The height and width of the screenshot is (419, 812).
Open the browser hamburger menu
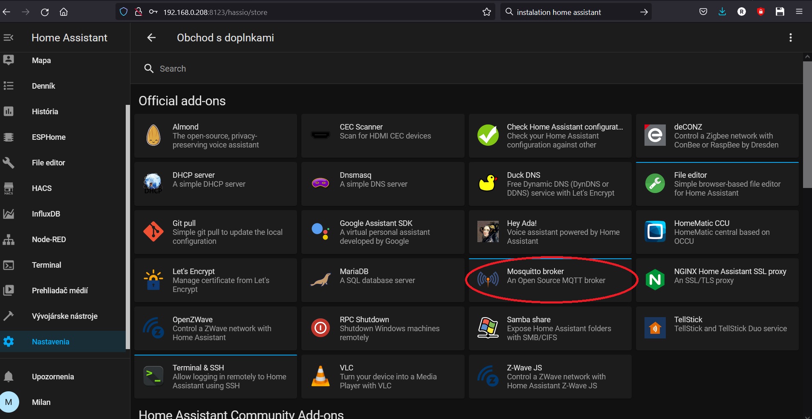799,12
